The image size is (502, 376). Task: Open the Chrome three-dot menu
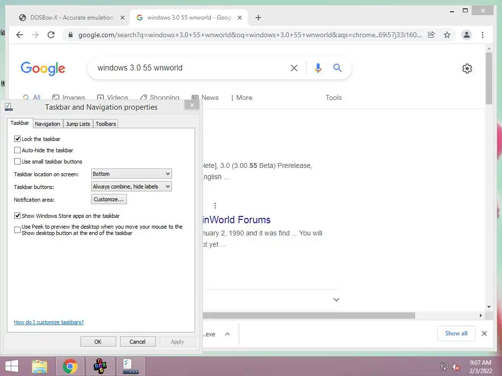point(482,35)
